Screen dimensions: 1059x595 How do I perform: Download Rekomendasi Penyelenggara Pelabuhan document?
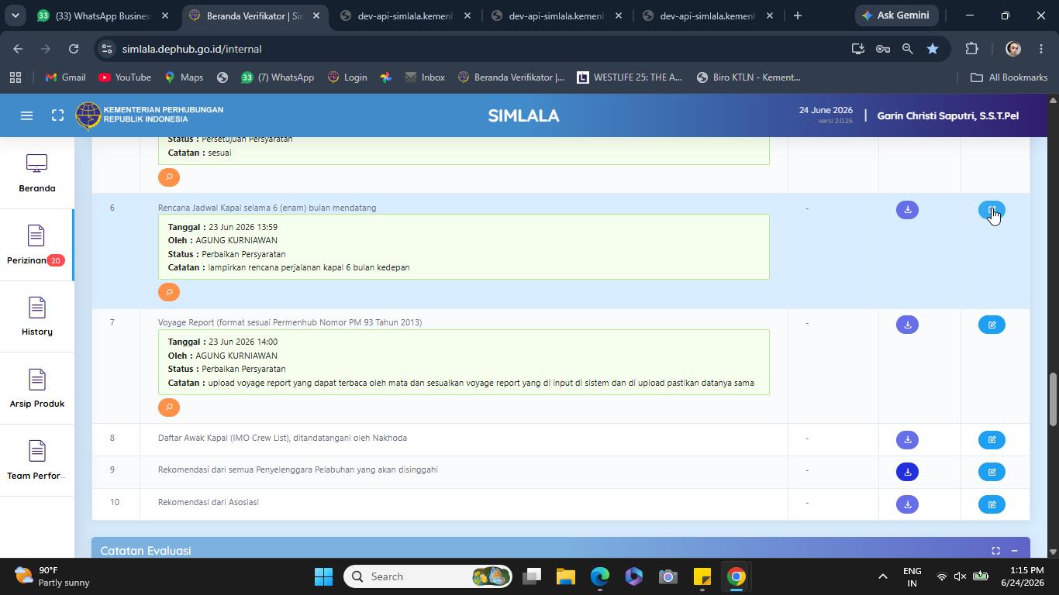pos(907,472)
